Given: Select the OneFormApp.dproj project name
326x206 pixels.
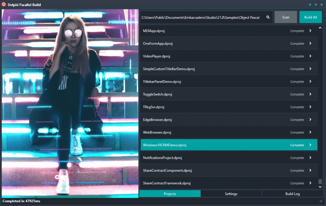Looking at the screenshot, I should tap(158, 44).
